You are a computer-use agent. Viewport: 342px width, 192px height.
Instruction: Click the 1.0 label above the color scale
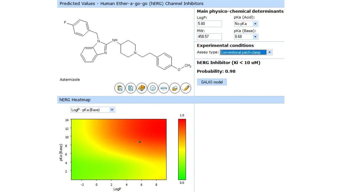point(182,115)
